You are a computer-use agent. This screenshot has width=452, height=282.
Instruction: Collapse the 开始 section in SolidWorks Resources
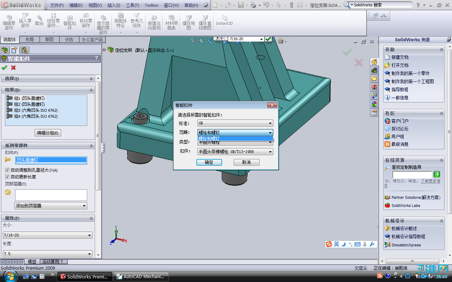pyautogui.click(x=441, y=50)
